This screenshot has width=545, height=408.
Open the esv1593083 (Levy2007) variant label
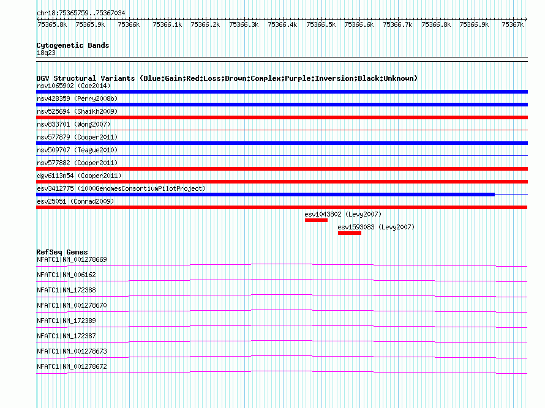pyautogui.click(x=376, y=227)
